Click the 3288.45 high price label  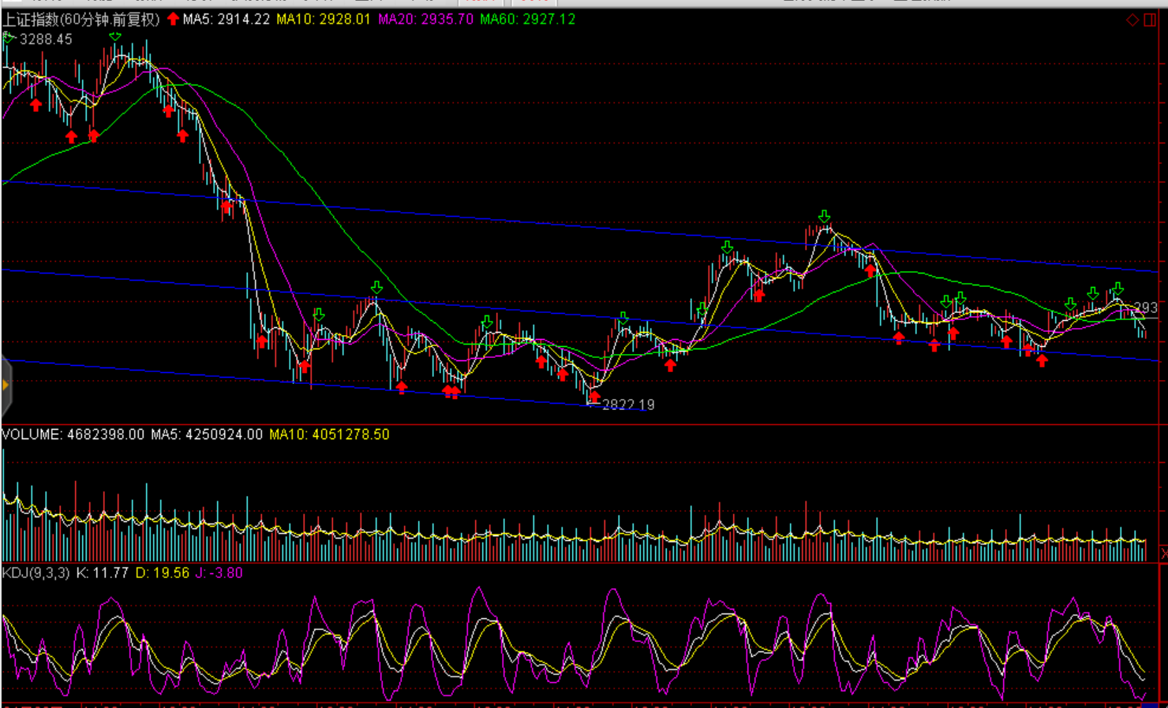(x=46, y=39)
